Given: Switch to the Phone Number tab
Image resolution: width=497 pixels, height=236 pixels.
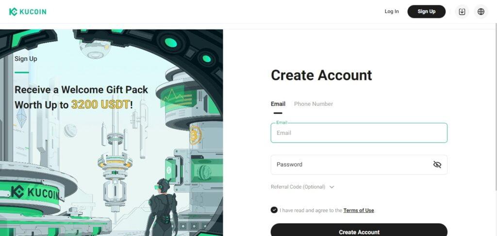Looking at the screenshot, I should pyautogui.click(x=313, y=104).
